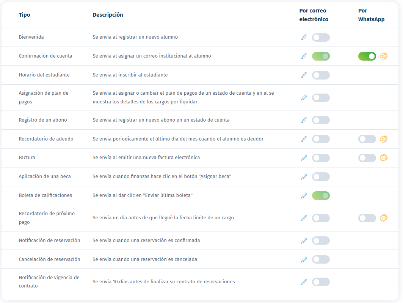The image size is (403, 303).
Task: Turn off Boleta de calificaciones email toggle
Action: tap(321, 195)
